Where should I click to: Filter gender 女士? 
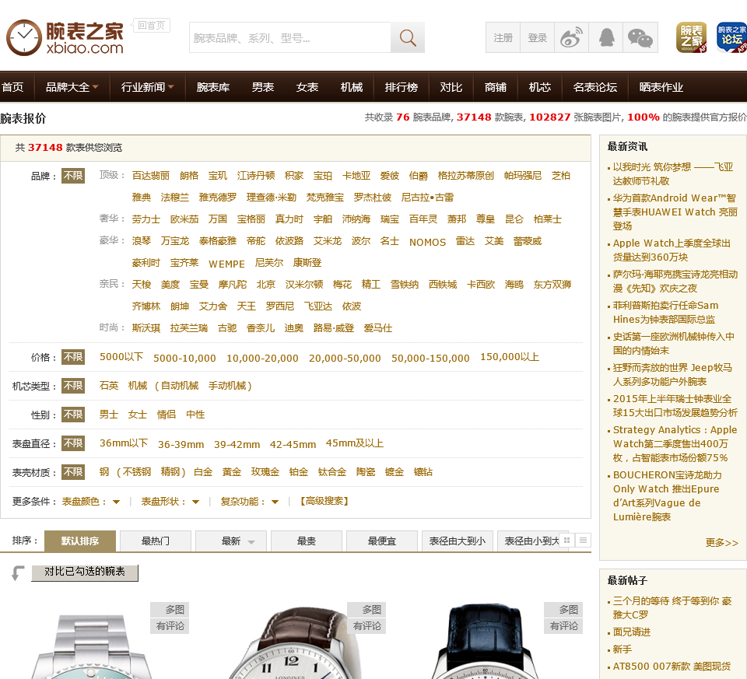(137, 415)
